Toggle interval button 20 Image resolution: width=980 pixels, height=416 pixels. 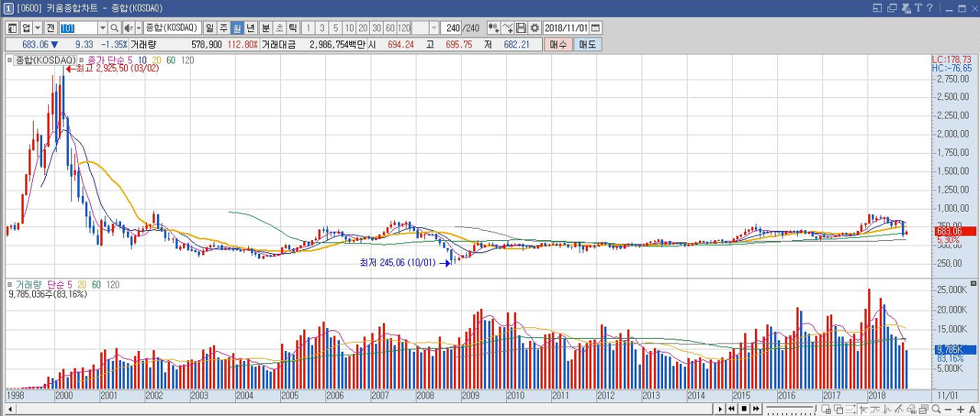pos(363,28)
